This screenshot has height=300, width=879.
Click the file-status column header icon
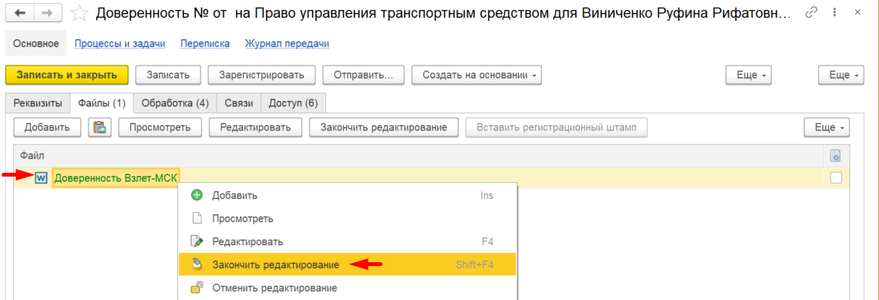[x=835, y=155]
